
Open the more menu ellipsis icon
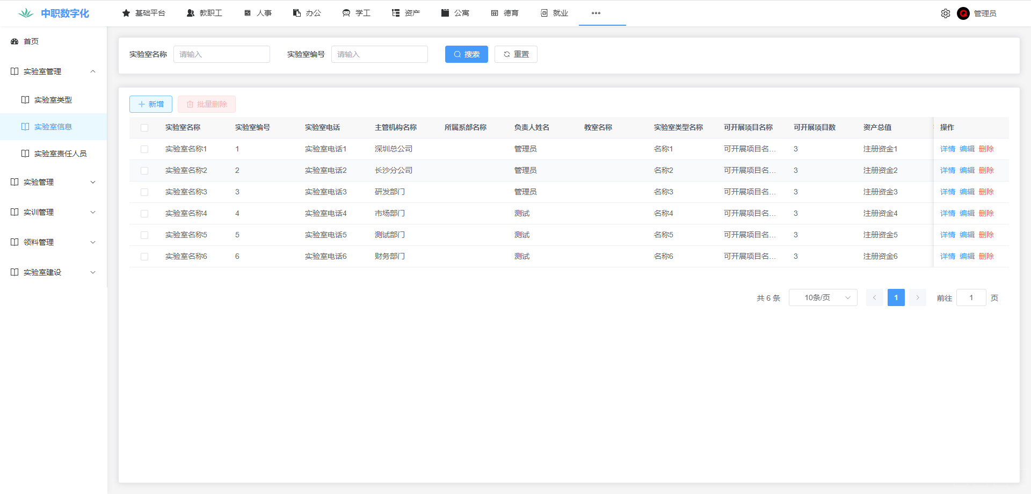coord(596,13)
